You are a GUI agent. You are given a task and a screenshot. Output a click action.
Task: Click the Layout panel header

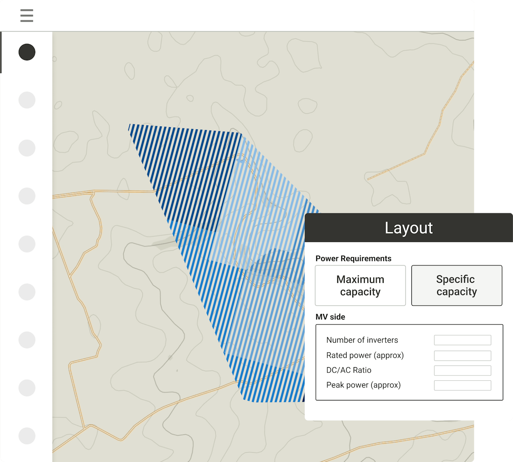click(409, 228)
